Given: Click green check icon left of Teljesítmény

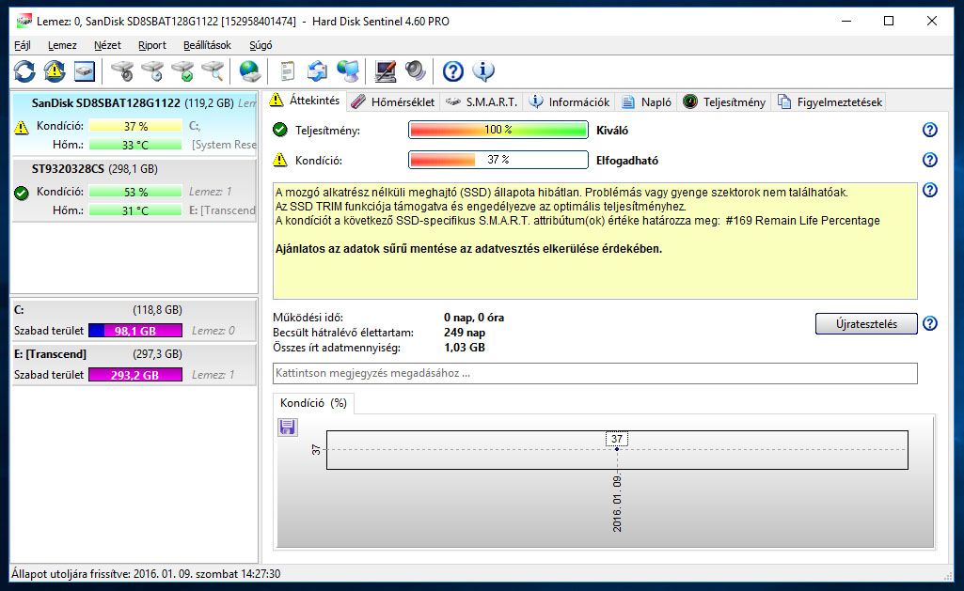Looking at the screenshot, I should [279, 130].
